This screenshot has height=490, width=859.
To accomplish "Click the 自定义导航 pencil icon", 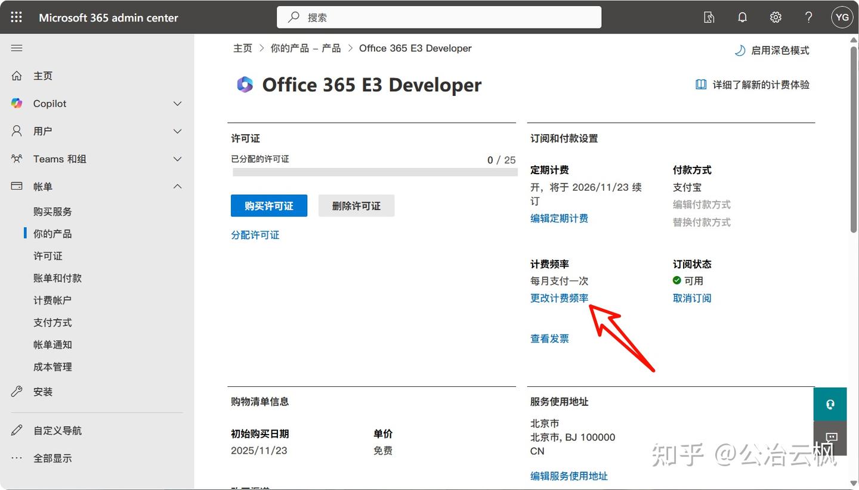I will click(17, 430).
